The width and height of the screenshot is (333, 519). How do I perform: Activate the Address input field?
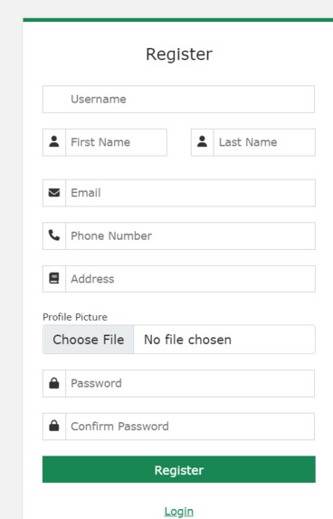coord(190,279)
